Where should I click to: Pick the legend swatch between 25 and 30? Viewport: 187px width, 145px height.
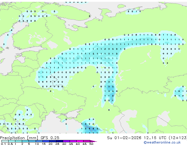point(59,141)
